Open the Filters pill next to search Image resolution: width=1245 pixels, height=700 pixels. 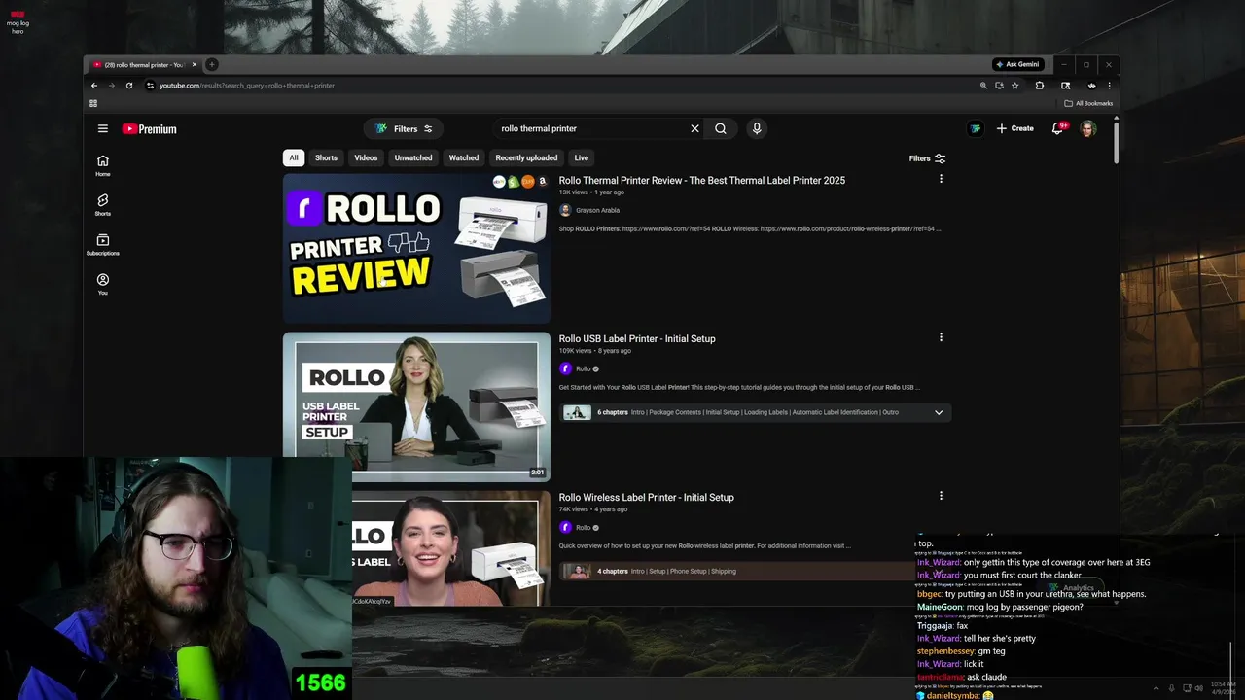[404, 128]
